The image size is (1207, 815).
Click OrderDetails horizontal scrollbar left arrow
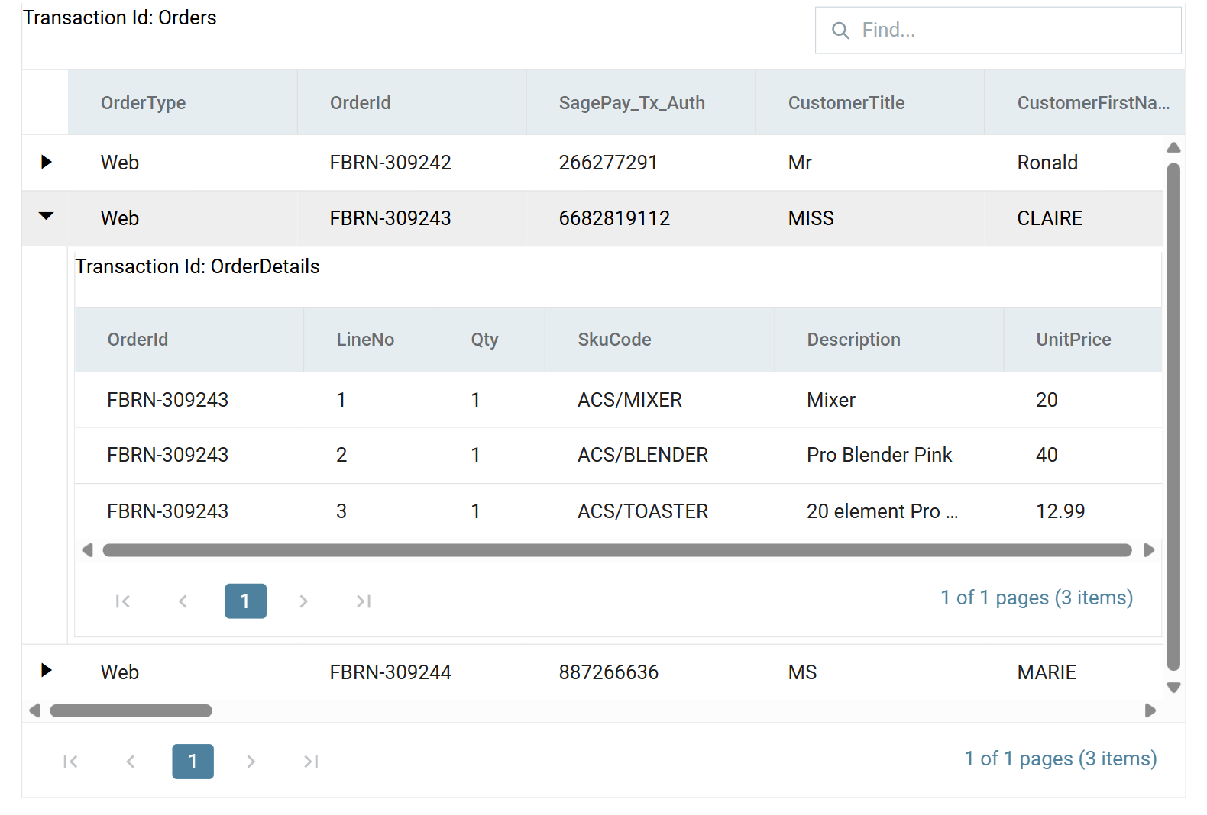pos(87,550)
